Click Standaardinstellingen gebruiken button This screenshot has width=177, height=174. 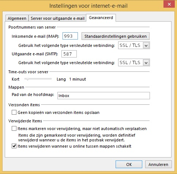pos(116,36)
